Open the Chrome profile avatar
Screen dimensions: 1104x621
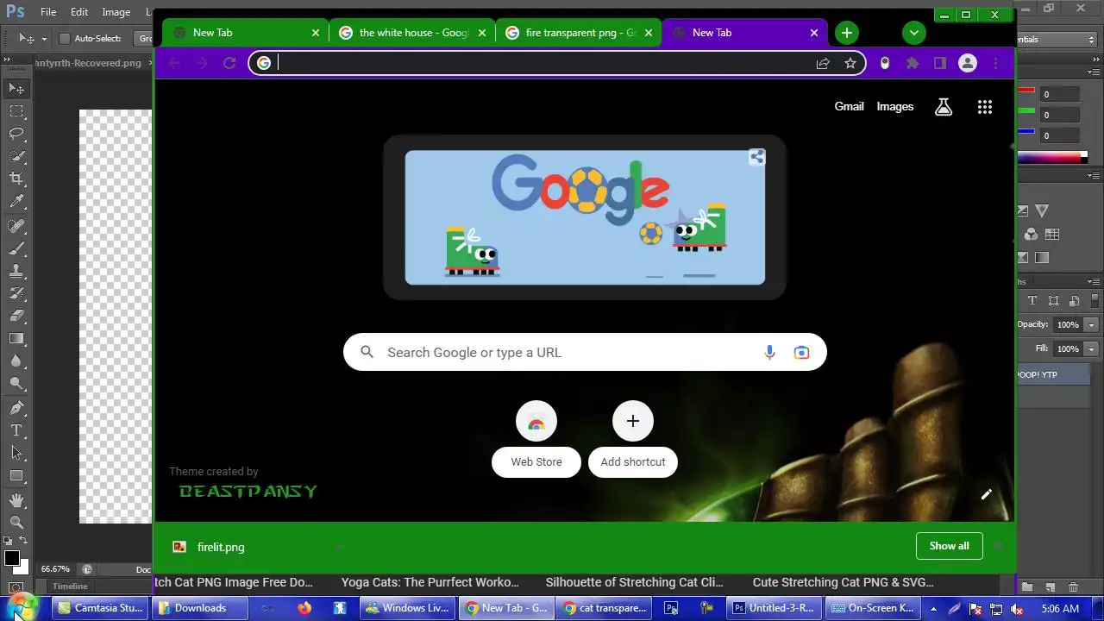tap(968, 63)
